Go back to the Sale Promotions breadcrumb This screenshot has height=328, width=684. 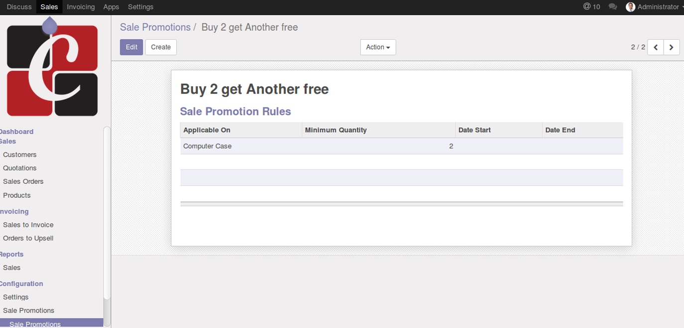point(155,27)
